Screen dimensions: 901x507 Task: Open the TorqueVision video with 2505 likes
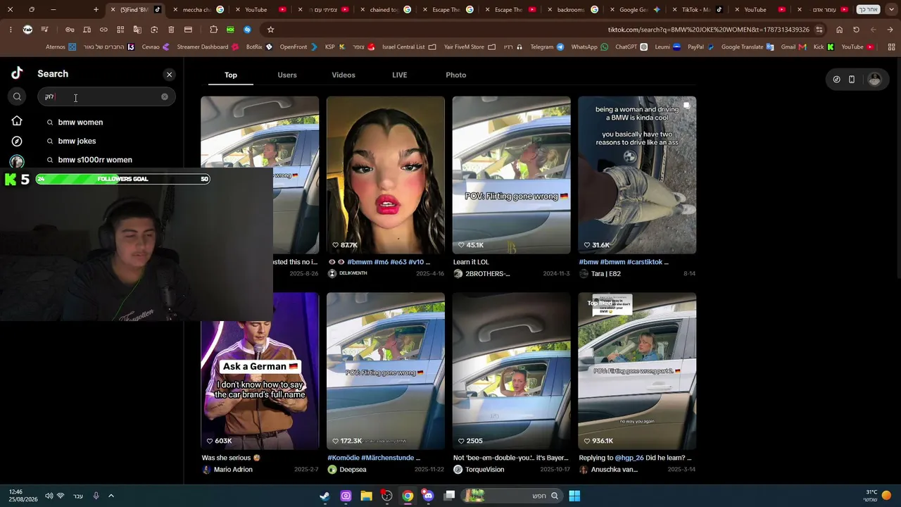[512, 371]
